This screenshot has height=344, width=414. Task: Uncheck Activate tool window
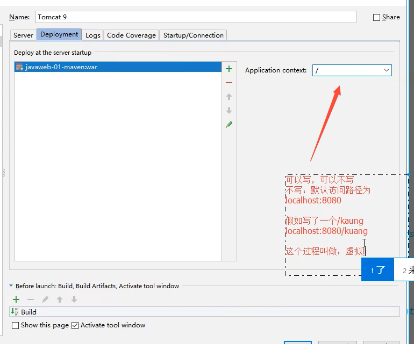[75, 326]
